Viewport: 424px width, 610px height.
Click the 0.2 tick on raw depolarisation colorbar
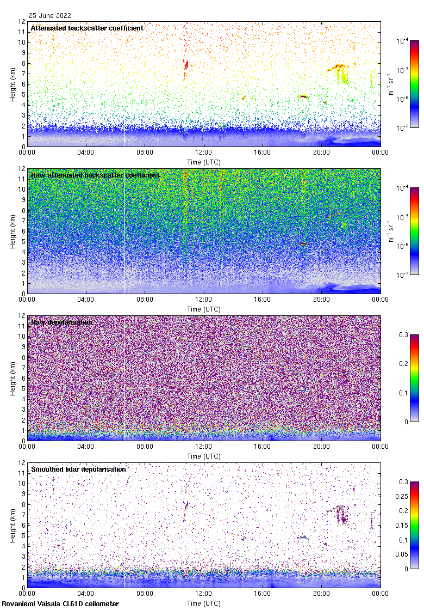pyautogui.click(x=404, y=364)
